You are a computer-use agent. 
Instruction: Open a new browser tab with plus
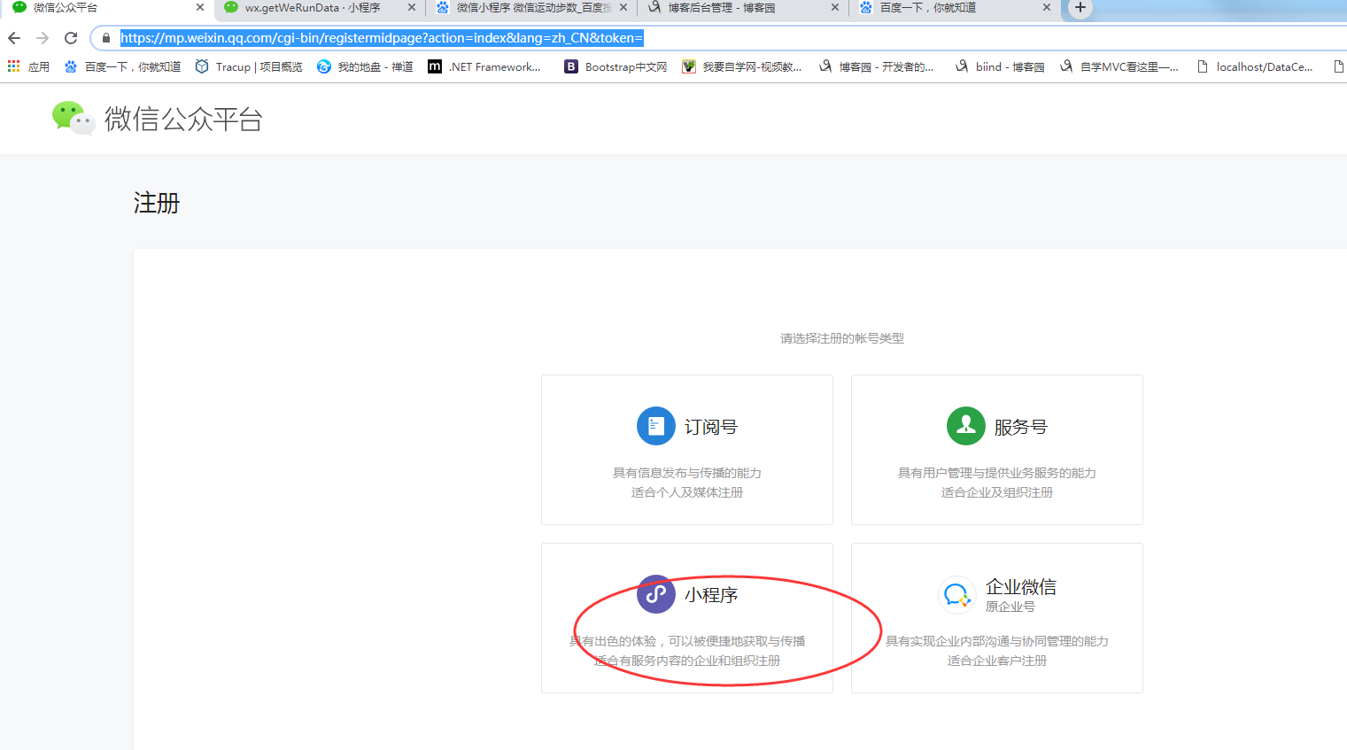(1080, 8)
